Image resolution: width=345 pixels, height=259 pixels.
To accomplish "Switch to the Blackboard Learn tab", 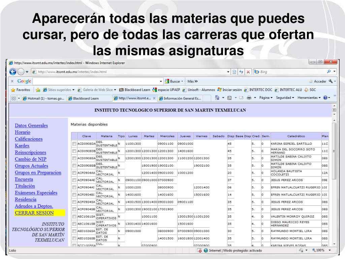I will pos(89,98).
